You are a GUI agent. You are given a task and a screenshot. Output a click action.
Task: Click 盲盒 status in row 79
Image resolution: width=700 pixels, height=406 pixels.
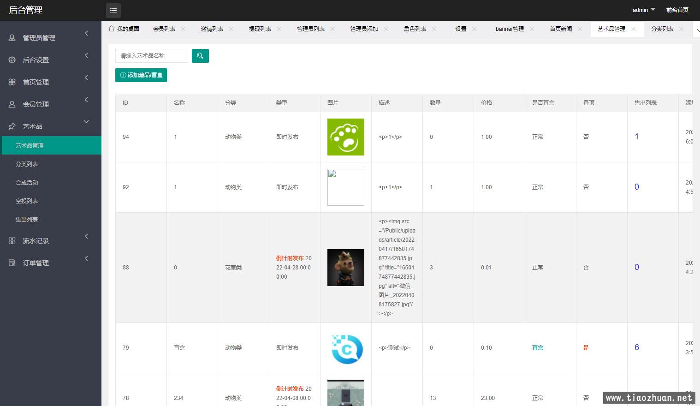tap(538, 348)
